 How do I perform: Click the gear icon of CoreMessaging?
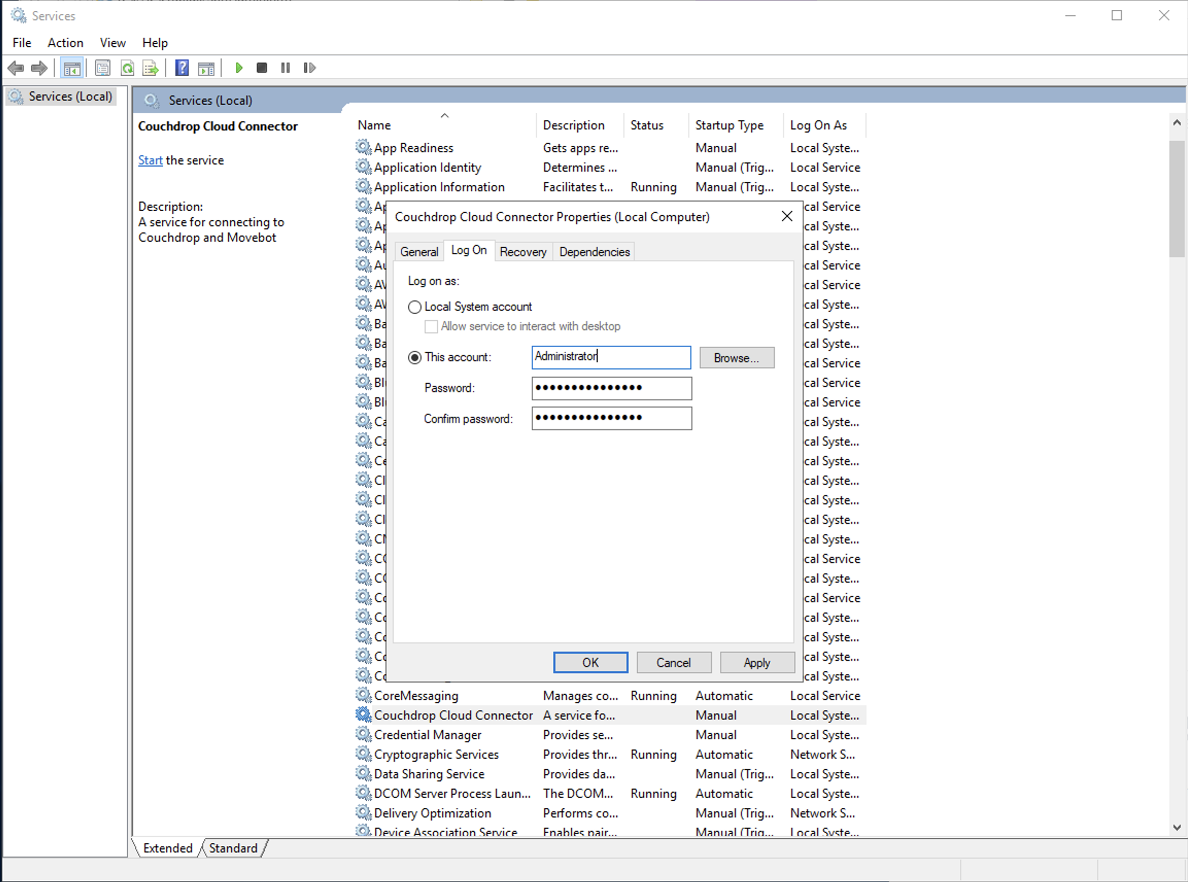coord(364,695)
